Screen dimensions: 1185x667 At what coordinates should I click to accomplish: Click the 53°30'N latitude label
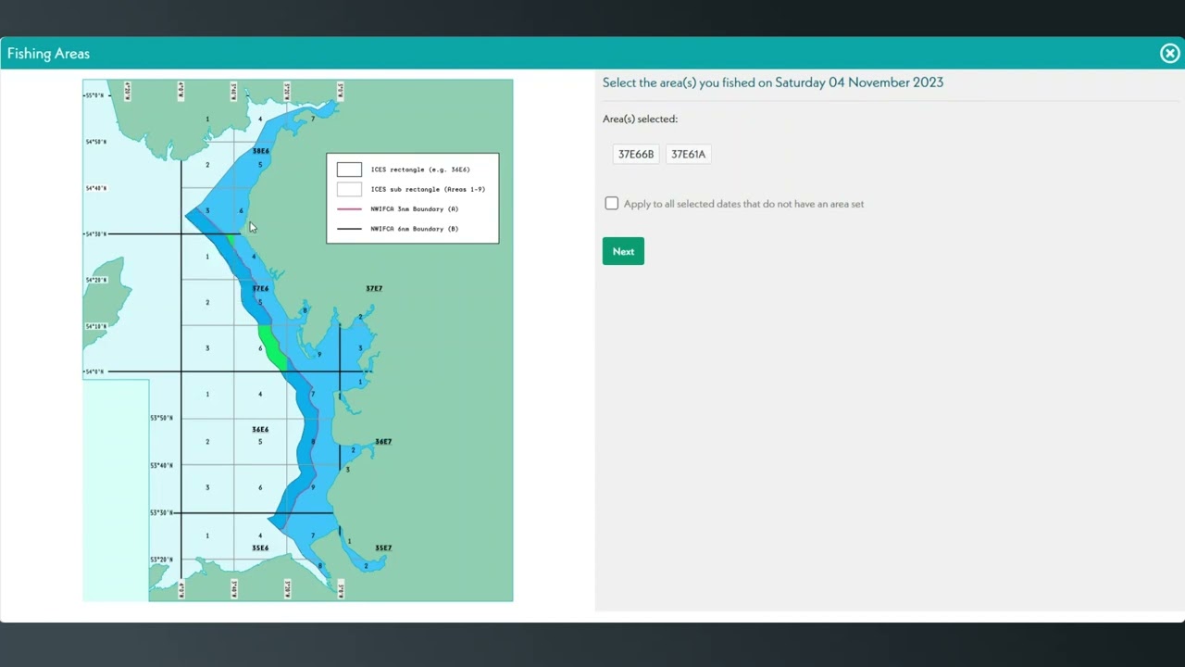(x=161, y=512)
